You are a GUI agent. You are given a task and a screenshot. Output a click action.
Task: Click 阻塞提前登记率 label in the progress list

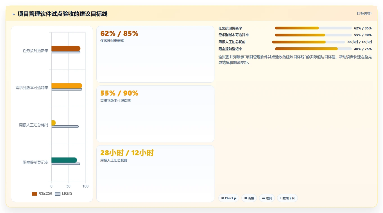(x=230, y=49)
